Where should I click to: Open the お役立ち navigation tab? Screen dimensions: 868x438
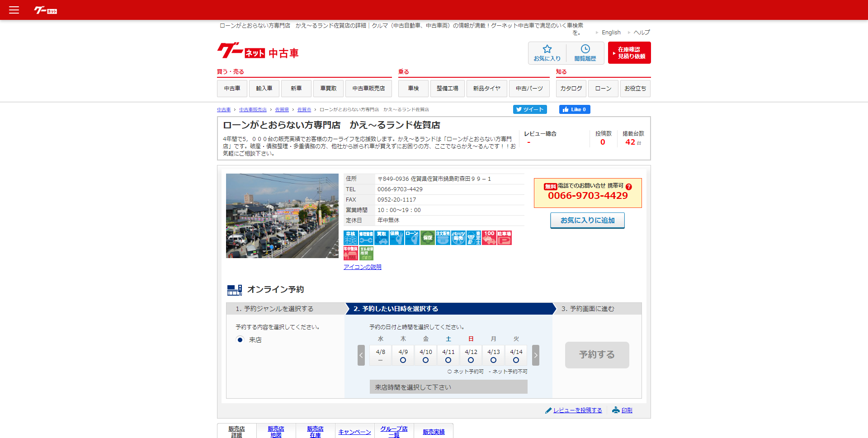[x=635, y=89]
